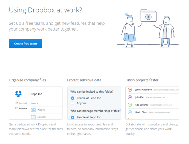Select the Julie Kim name
Image resolution: width=189 pixels, height=144 pixels.
pos(140,97)
